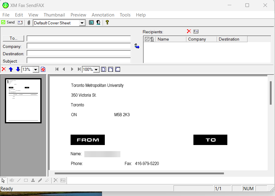The image size is (275, 196).
Task: Click the delete annotation X icon
Action: 56,180
